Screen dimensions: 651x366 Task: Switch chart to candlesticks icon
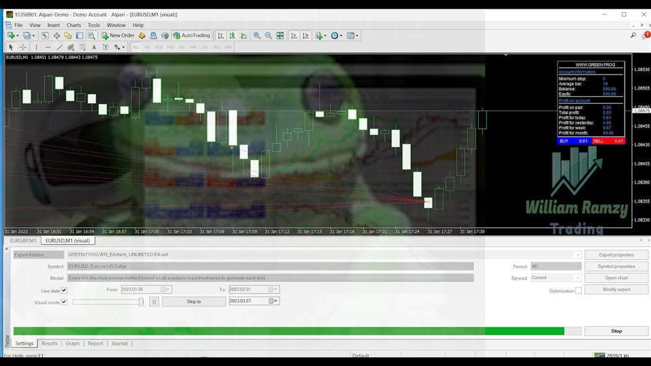point(232,36)
